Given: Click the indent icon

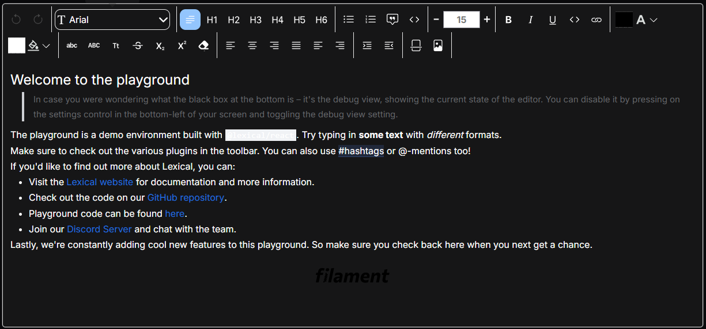Looking at the screenshot, I should click(x=367, y=45).
